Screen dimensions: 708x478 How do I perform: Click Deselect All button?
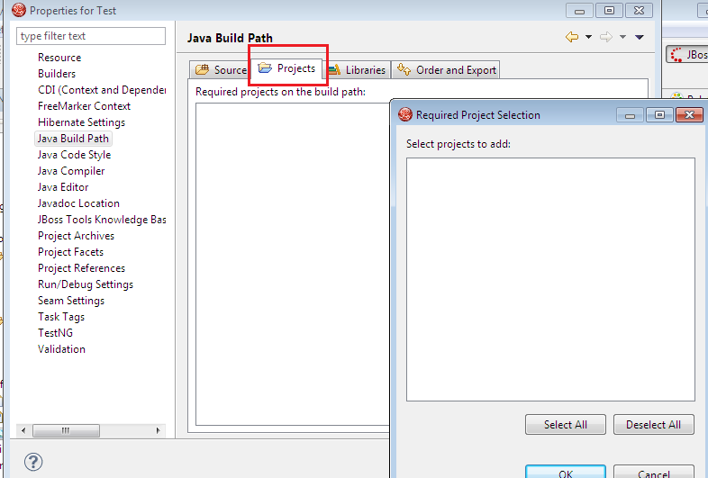[x=653, y=425]
